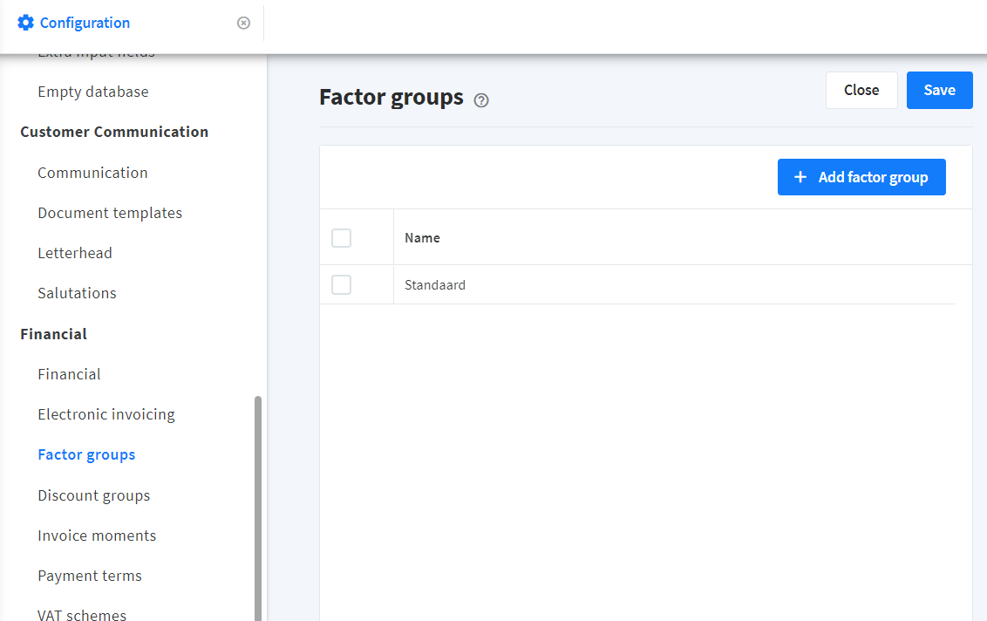Open Empty database settings
Image resolution: width=987 pixels, height=621 pixels.
coord(93,92)
